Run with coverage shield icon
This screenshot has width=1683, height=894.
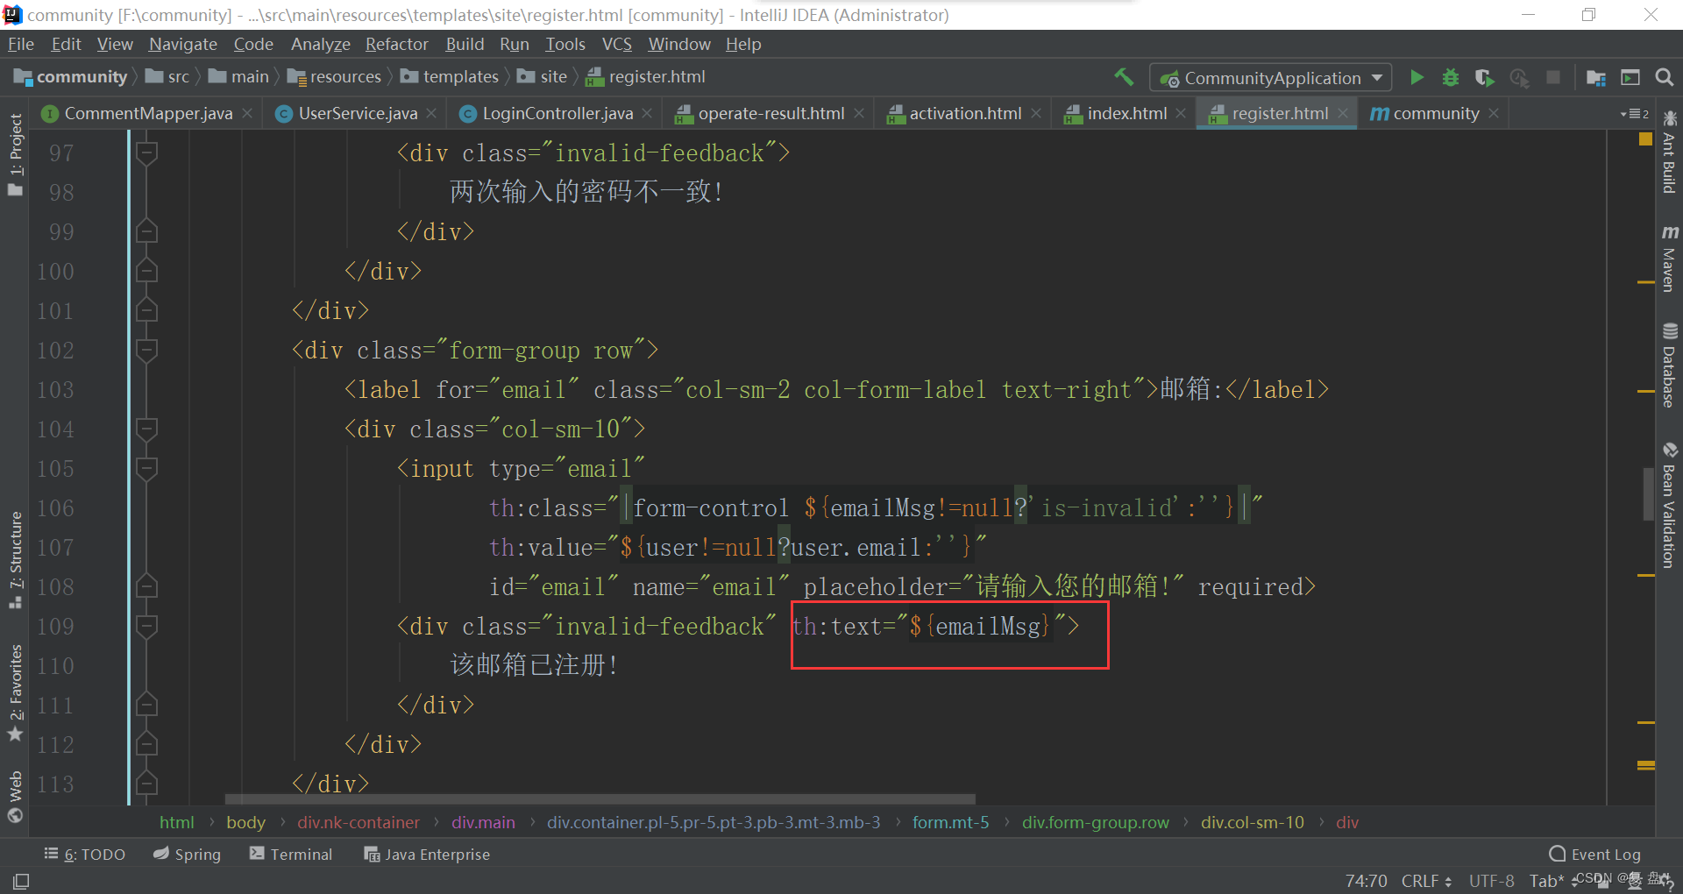pyautogui.click(x=1484, y=77)
